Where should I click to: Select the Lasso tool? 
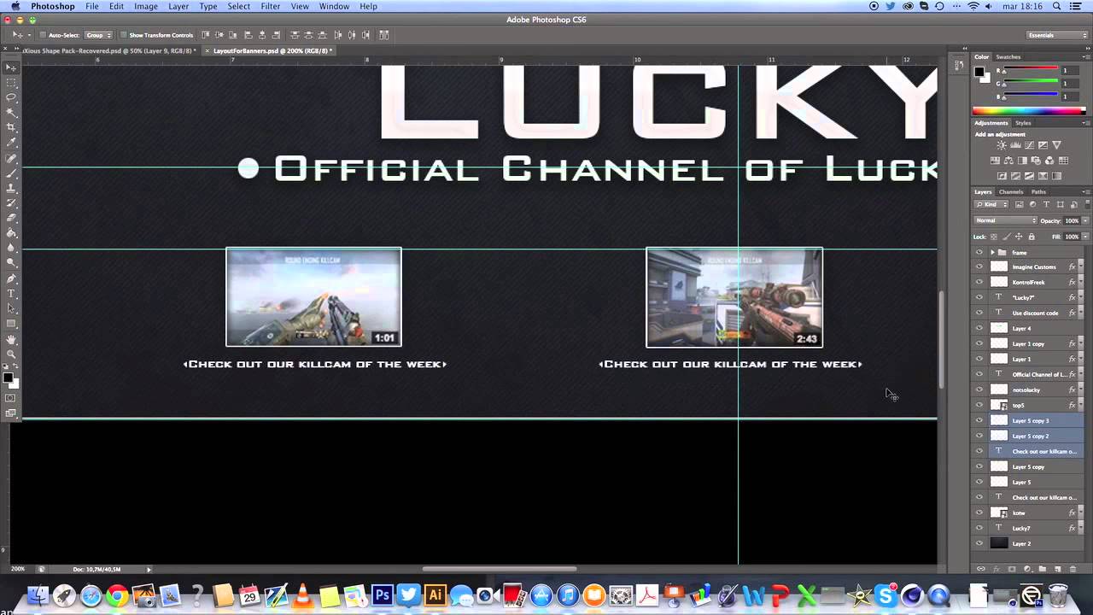point(11,97)
